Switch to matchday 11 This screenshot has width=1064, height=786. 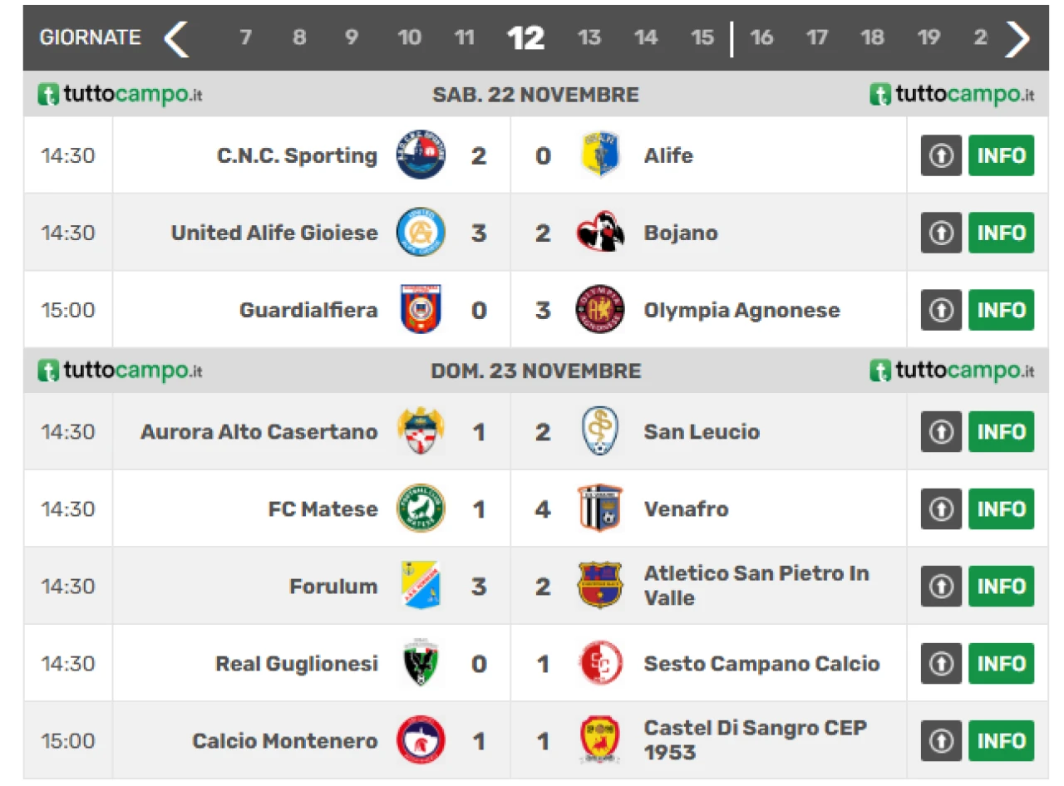click(464, 38)
